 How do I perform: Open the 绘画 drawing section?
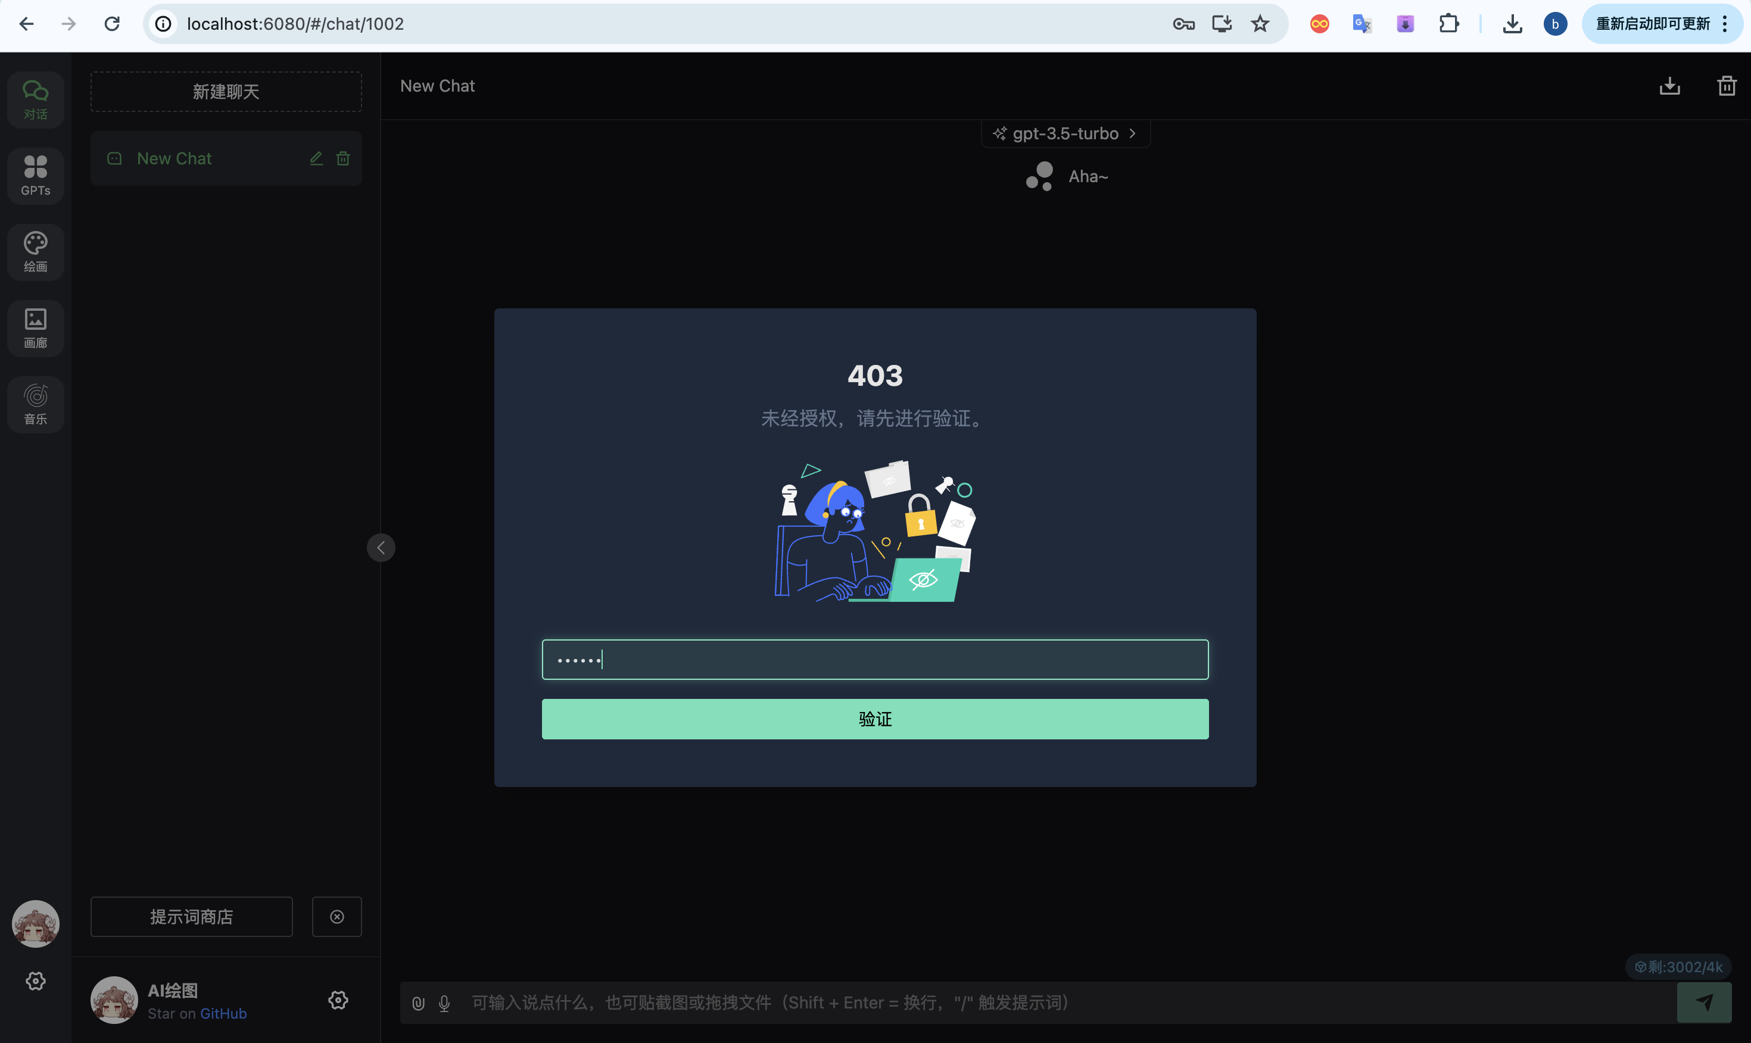(x=35, y=252)
